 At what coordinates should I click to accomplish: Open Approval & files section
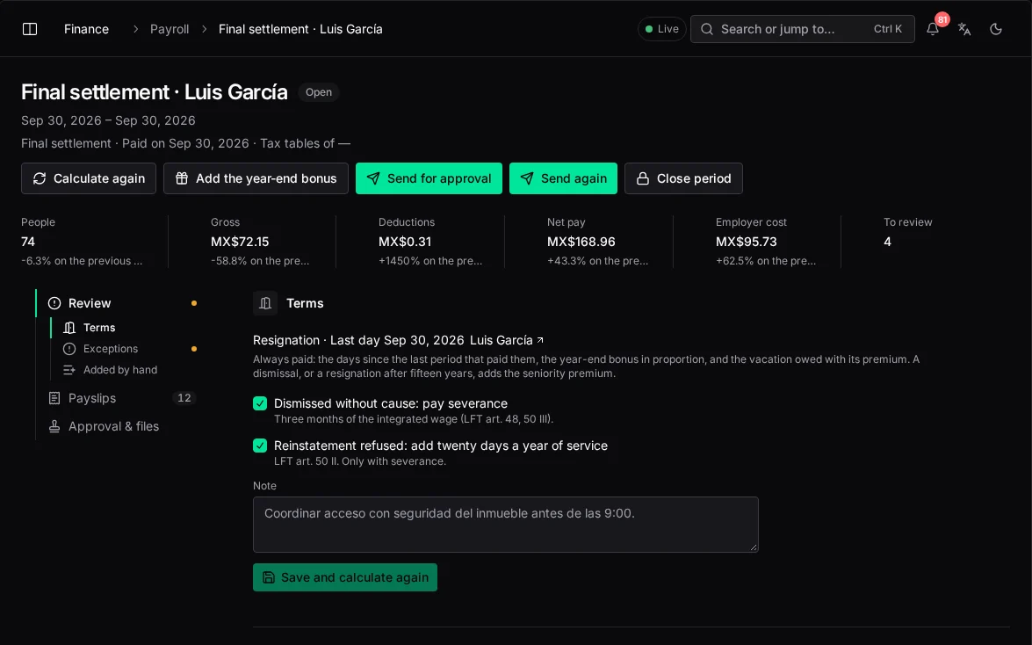tap(119, 426)
